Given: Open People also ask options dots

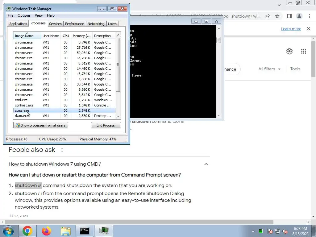Looking at the screenshot, I should [62, 150].
